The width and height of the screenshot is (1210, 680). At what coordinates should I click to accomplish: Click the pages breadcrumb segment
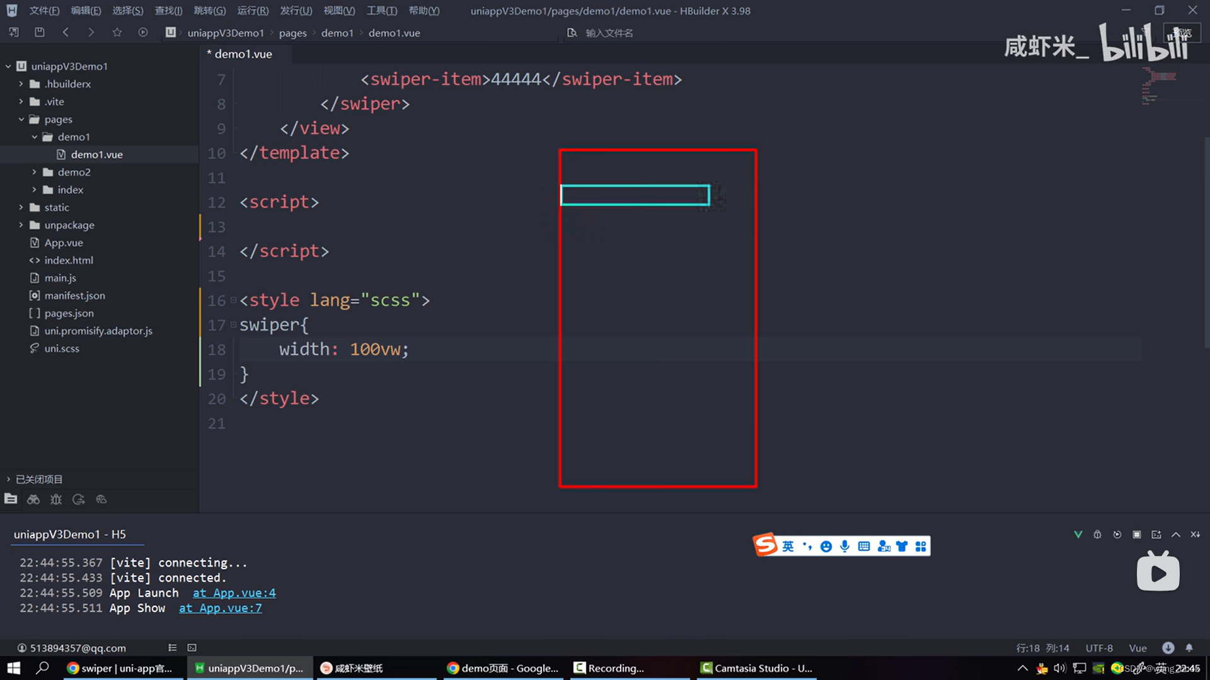293,33
